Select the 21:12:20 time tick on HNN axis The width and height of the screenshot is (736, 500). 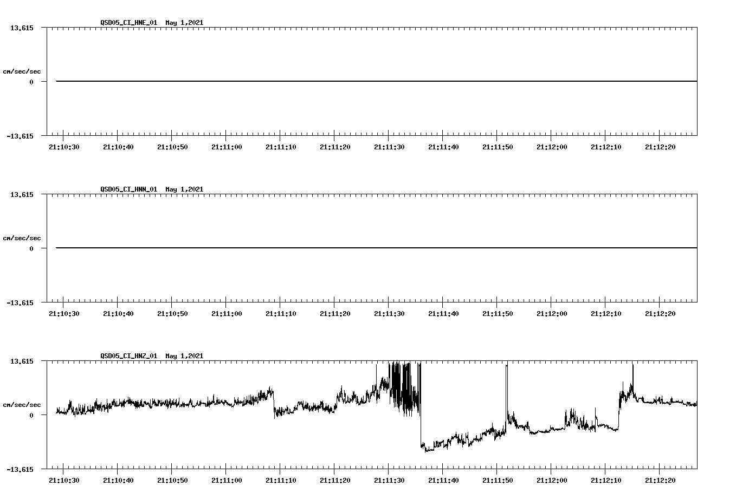click(x=660, y=313)
